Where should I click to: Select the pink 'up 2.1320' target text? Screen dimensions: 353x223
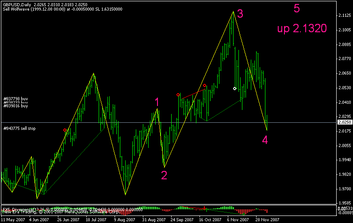[302, 29]
